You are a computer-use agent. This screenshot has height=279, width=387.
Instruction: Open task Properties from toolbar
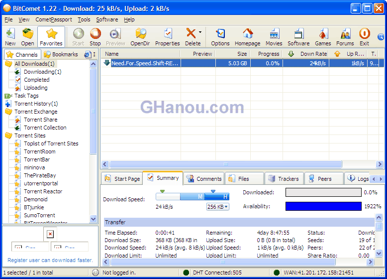click(167, 37)
